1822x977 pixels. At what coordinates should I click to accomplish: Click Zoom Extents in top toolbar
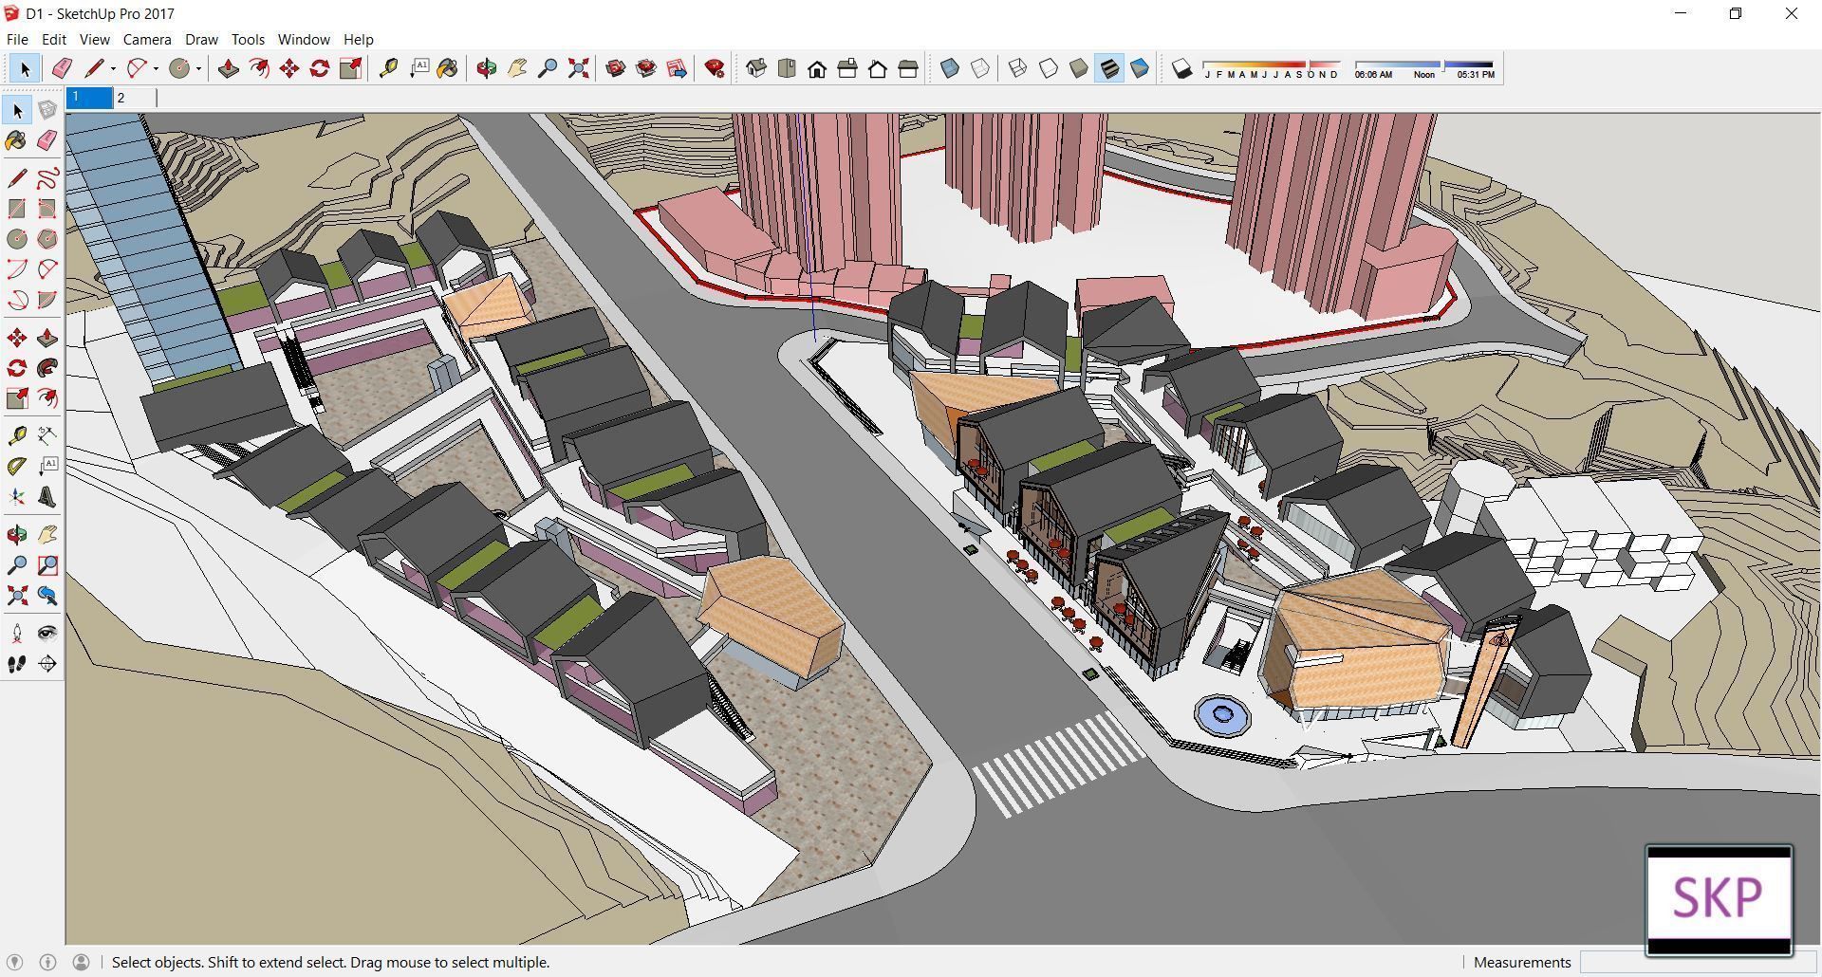(578, 68)
